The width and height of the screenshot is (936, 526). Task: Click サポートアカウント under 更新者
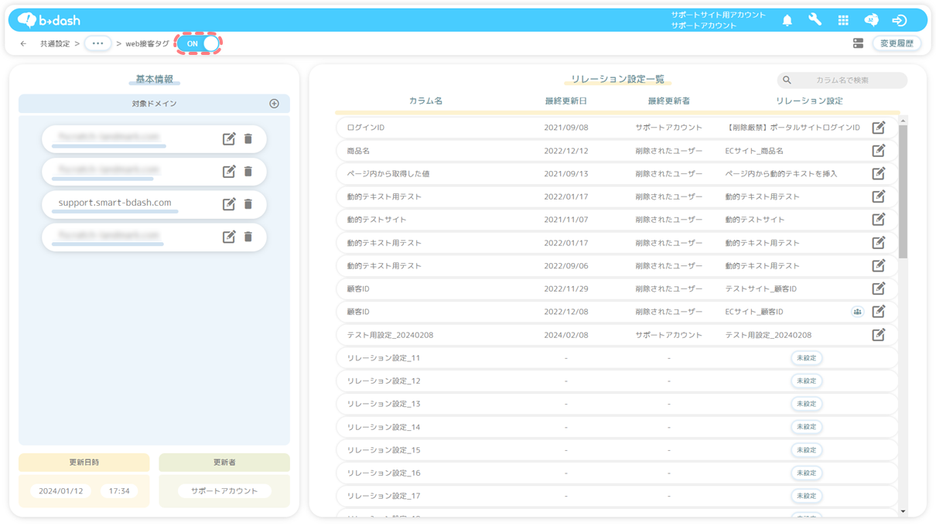224,491
